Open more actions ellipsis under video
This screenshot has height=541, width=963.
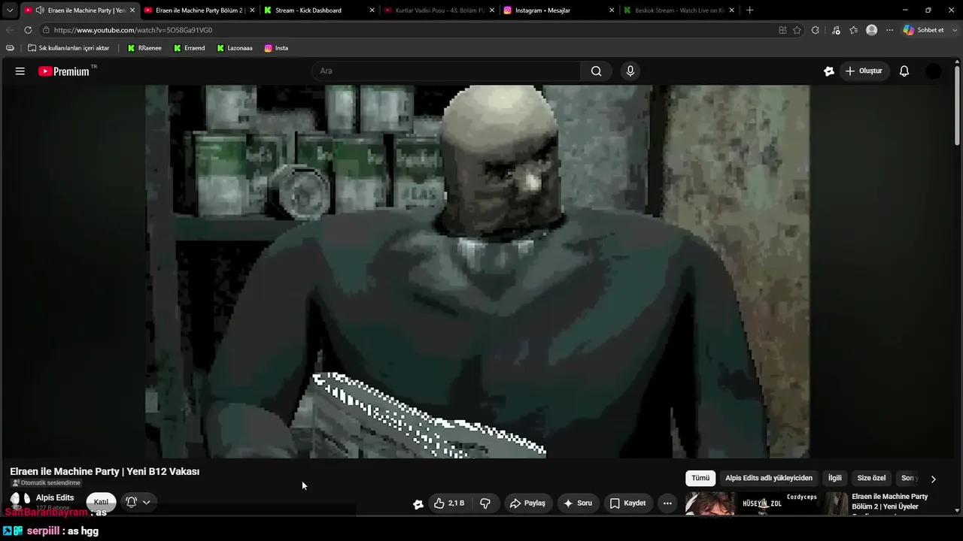pos(667,503)
